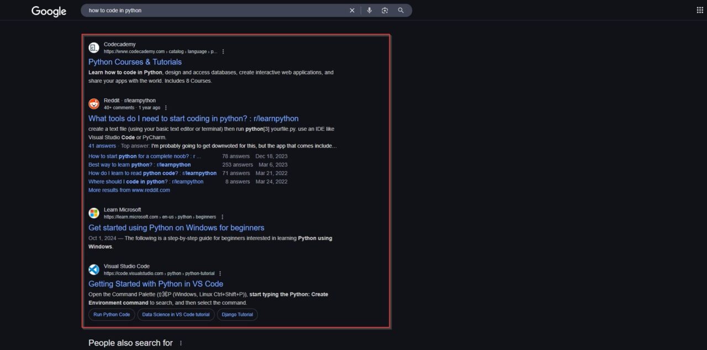The image size is (707, 350).
Task: Expand options for the Learn Microsoft result
Action: pos(222,216)
